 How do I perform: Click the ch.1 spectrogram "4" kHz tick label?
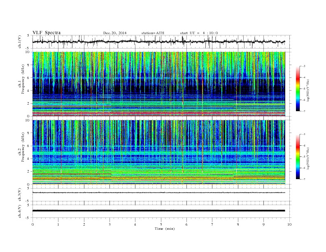pos(28,91)
